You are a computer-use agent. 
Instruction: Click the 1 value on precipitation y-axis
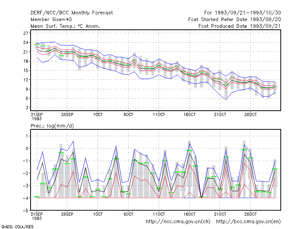tap(27, 136)
